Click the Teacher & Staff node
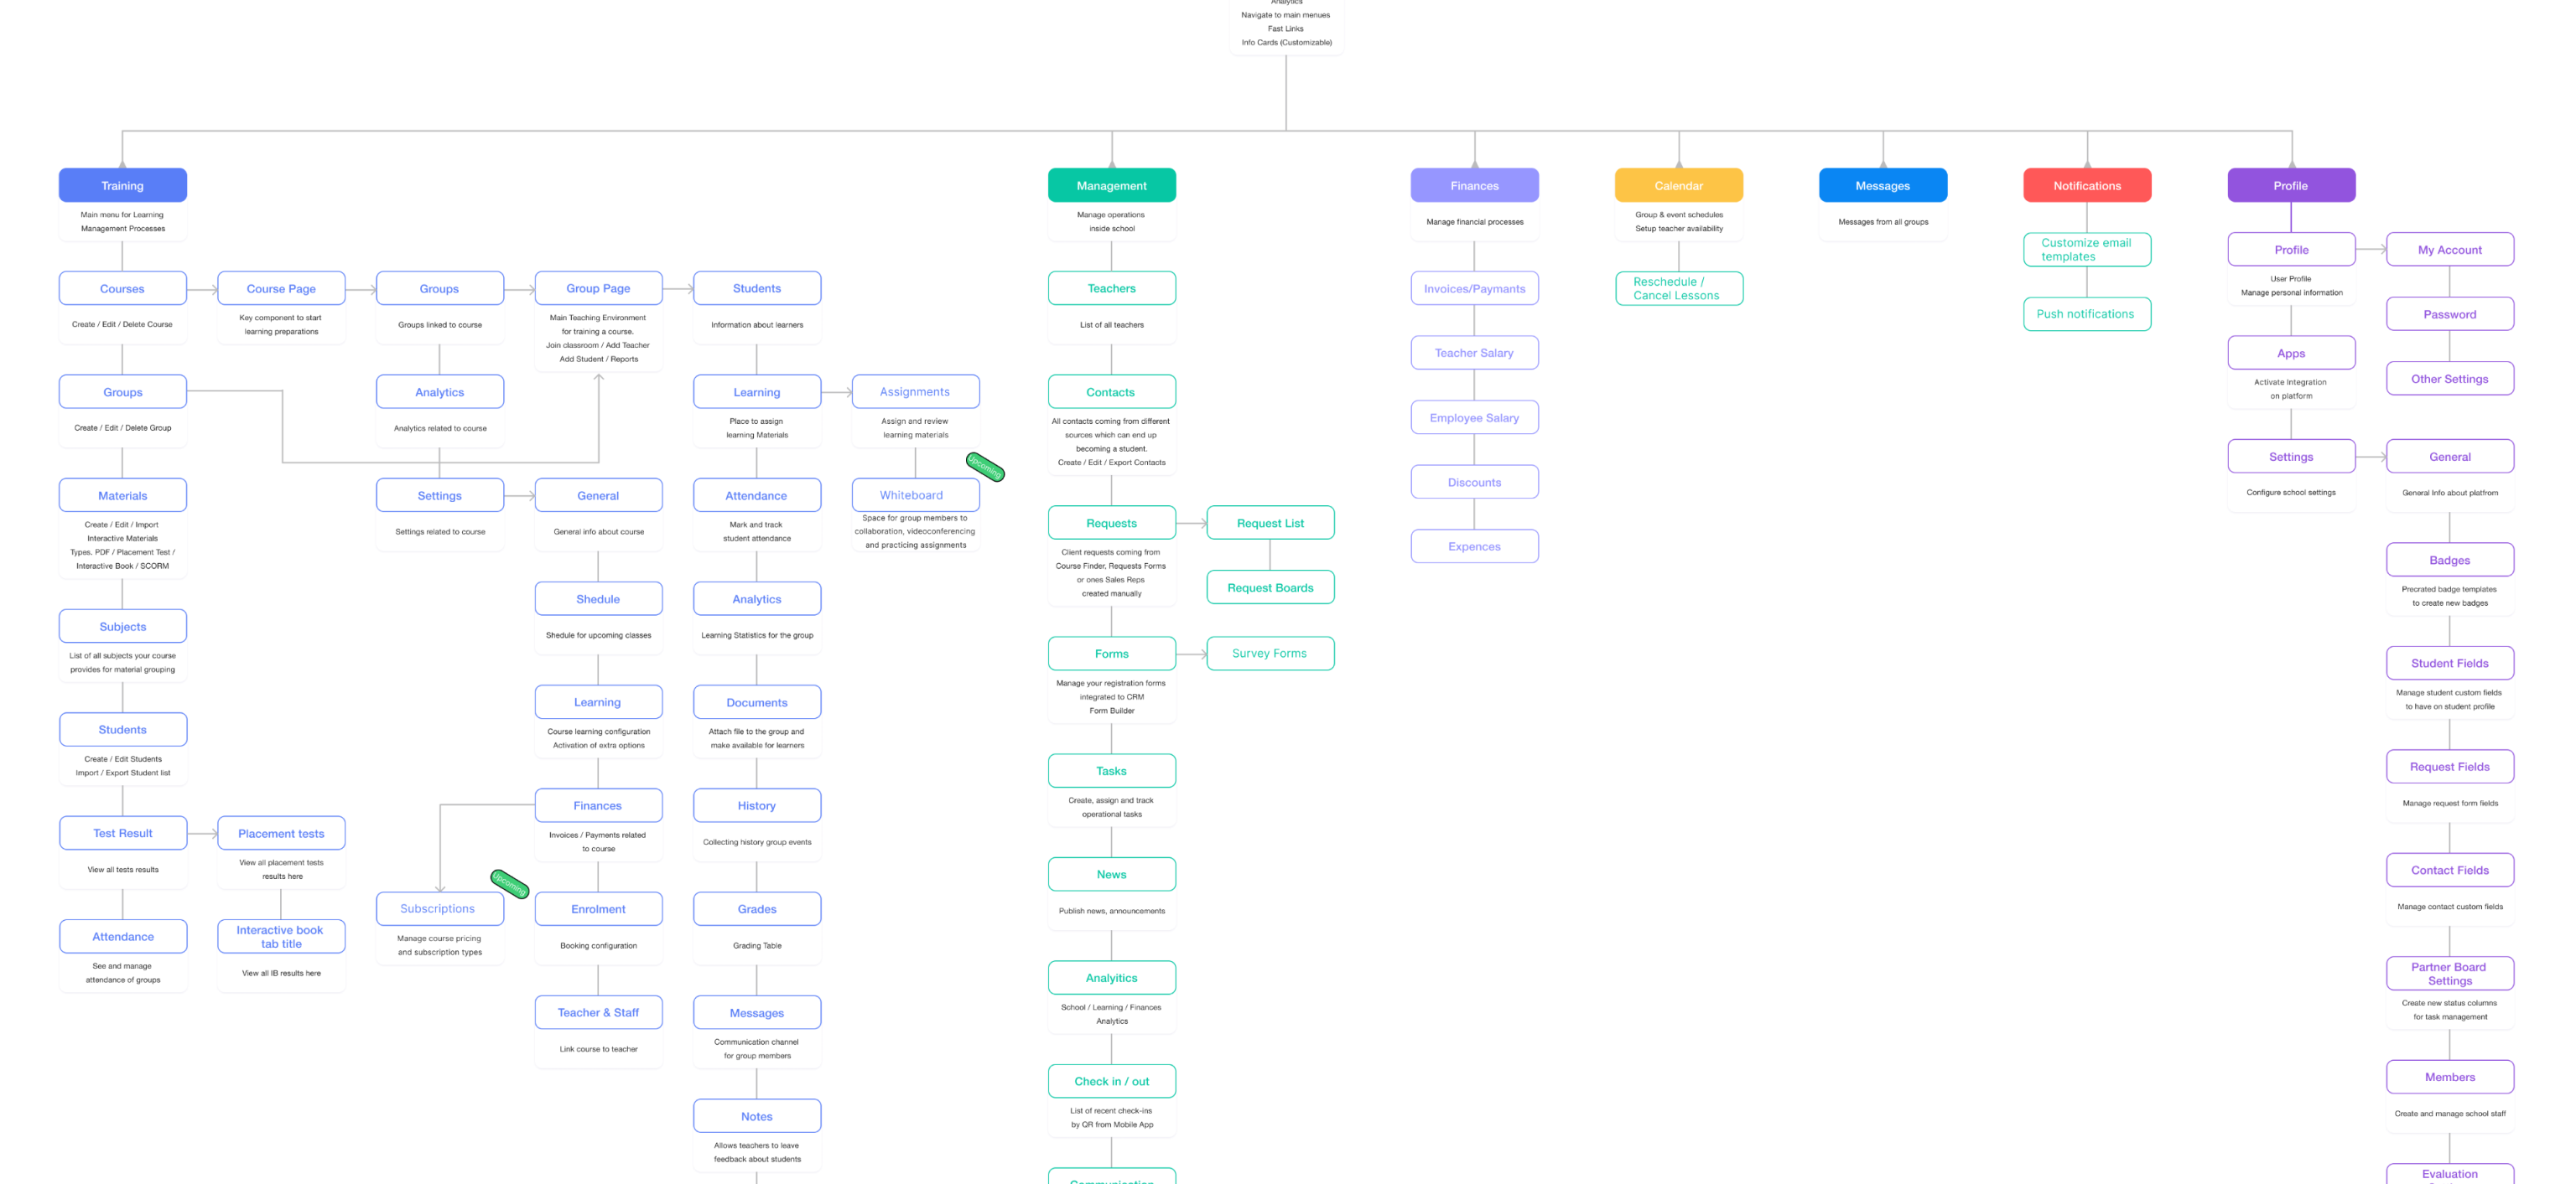This screenshot has height=1184, width=2576. tap(598, 1012)
